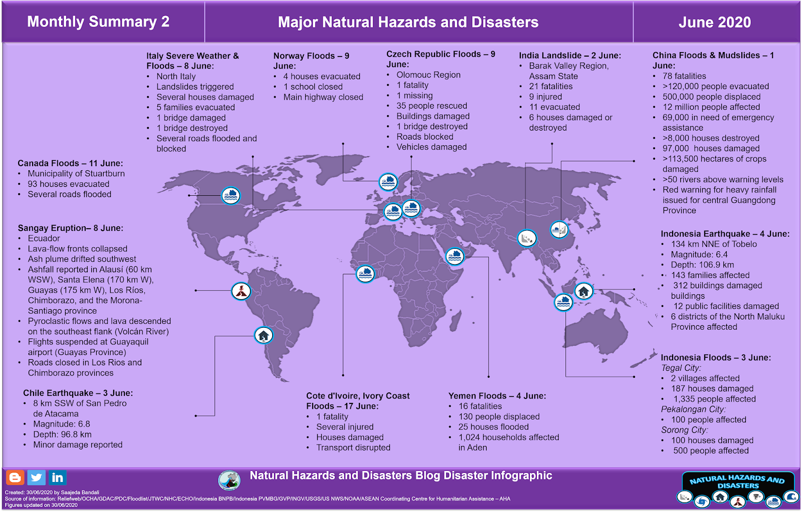Open the Blogger social link
The image size is (802, 514).
tap(16, 477)
